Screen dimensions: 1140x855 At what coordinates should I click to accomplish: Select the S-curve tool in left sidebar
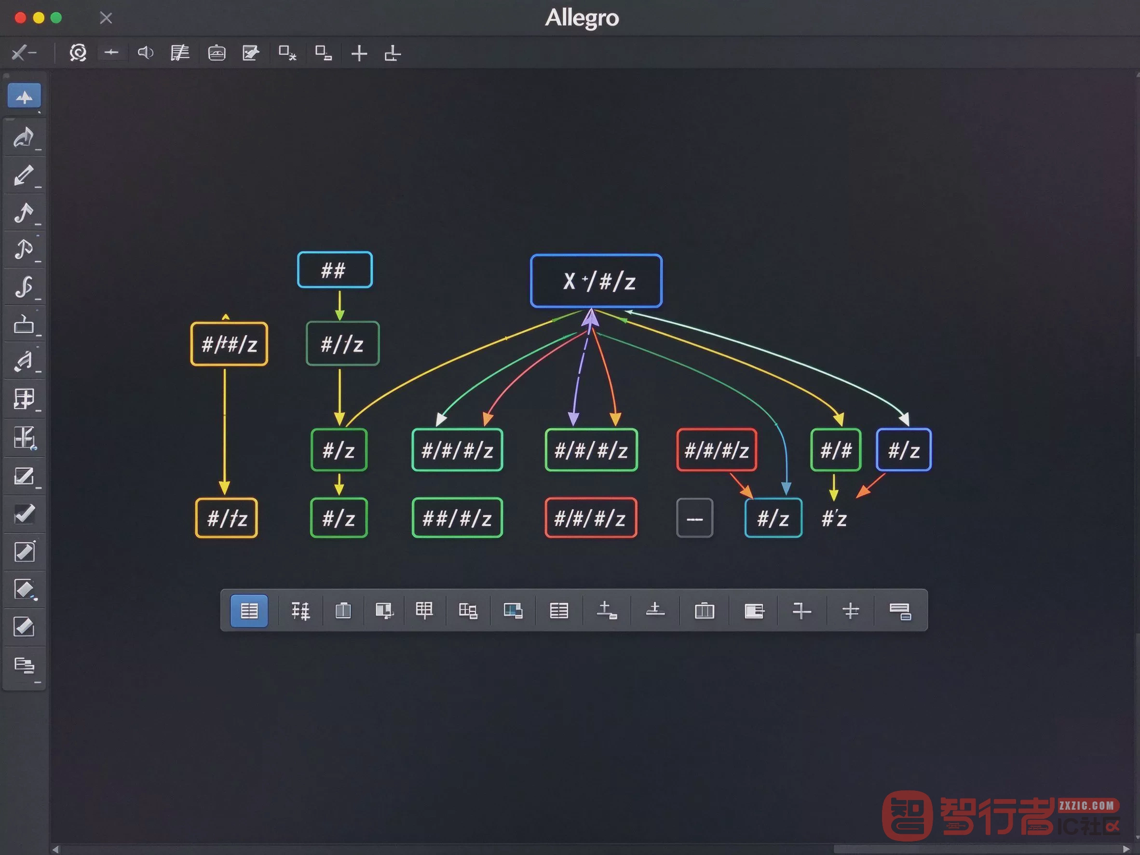(x=24, y=286)
